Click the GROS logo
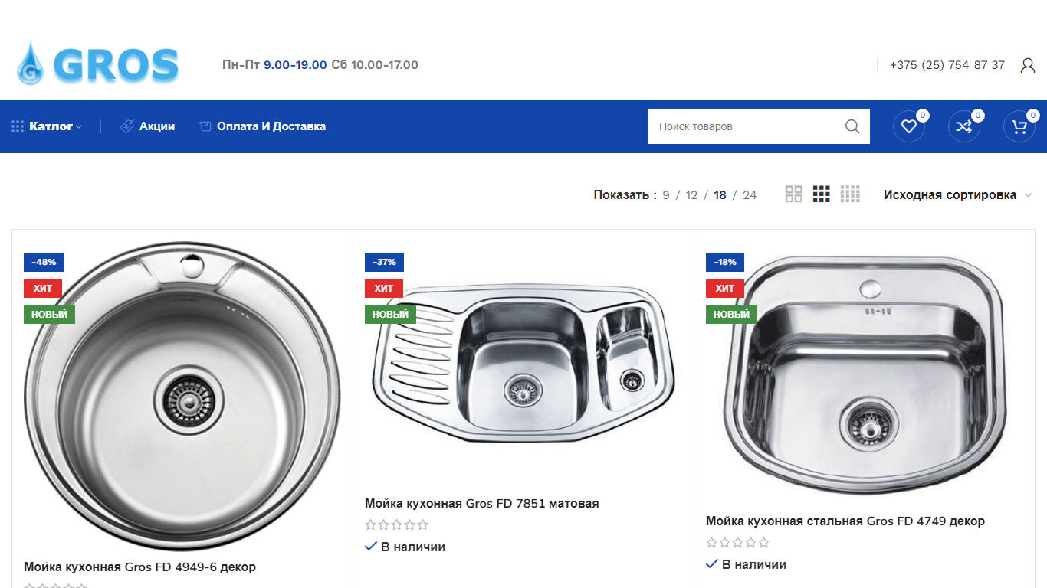This screenshot has height=588, width=1047. point(97,64)
